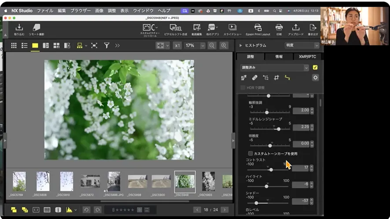
Task: Click the Upload (アップロード) icon
Action: (x=296, y=29)
